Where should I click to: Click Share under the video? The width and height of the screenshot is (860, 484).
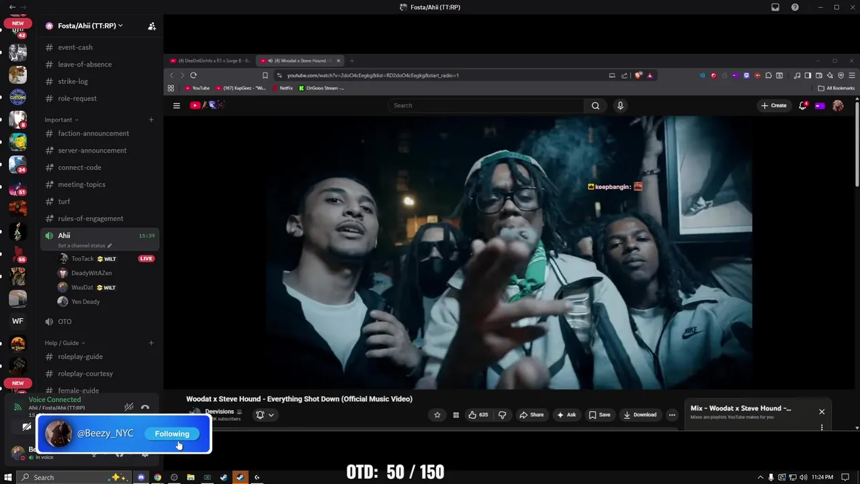pyautogui.click(x=531, y=415)
